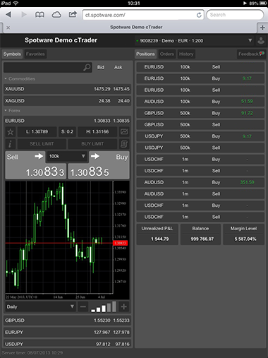Zoom out the chart with minus icon
This screenshot has width=268, height=358.
(83, 306)
